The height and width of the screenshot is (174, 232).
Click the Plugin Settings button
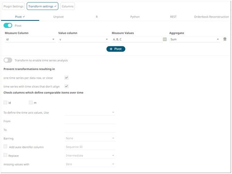[13, 6]
